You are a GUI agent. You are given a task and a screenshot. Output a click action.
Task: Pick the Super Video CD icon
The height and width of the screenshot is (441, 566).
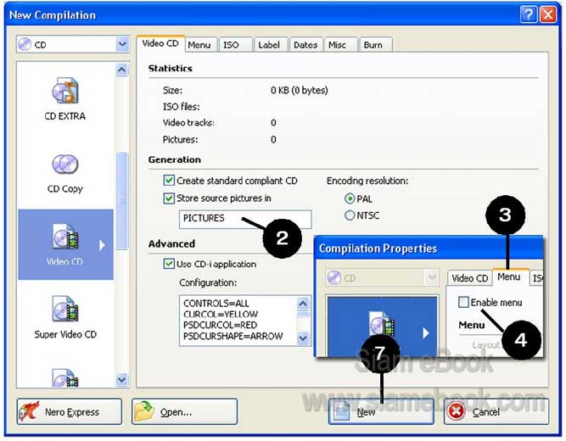(65, 309)
